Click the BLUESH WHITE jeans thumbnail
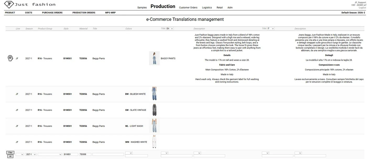367x159 pixels. 154,94
